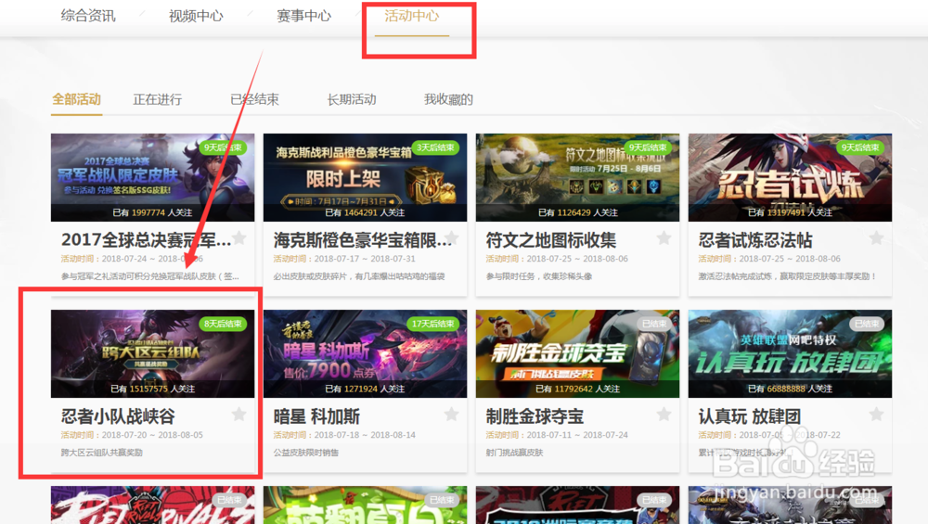This screenshot has width=928, height=524.
Task: Favorite star for 暗星 科加斯
Action: (x=452, y=414)
